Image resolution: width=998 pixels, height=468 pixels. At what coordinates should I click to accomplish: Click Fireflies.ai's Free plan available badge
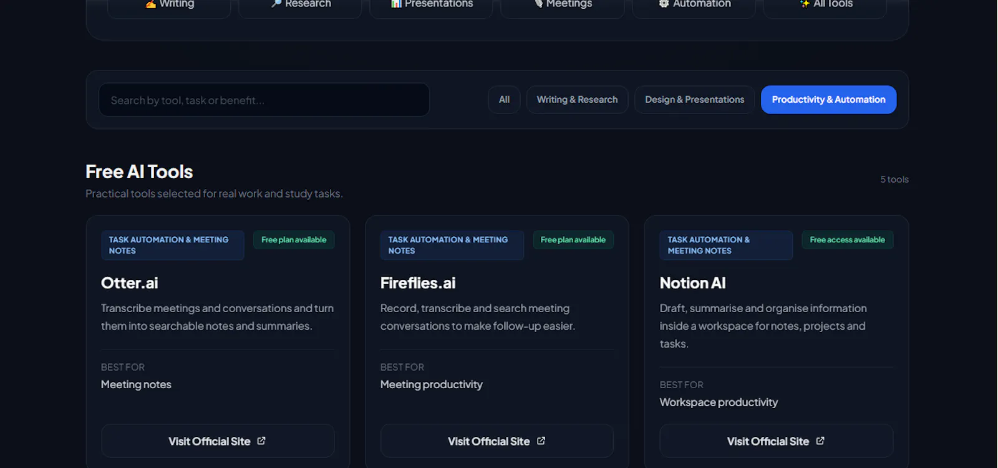click(573, 240)
